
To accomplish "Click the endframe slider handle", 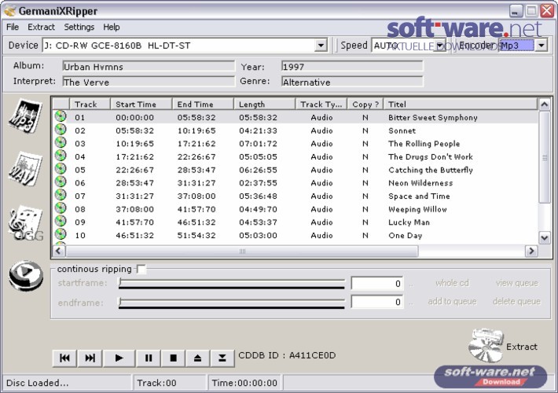I will click(x=120, y=302).
